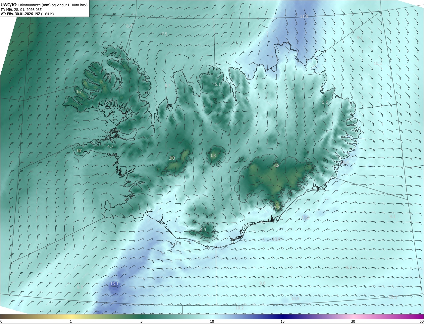Click the 5.1 value label on the map

tap(218, 84)
